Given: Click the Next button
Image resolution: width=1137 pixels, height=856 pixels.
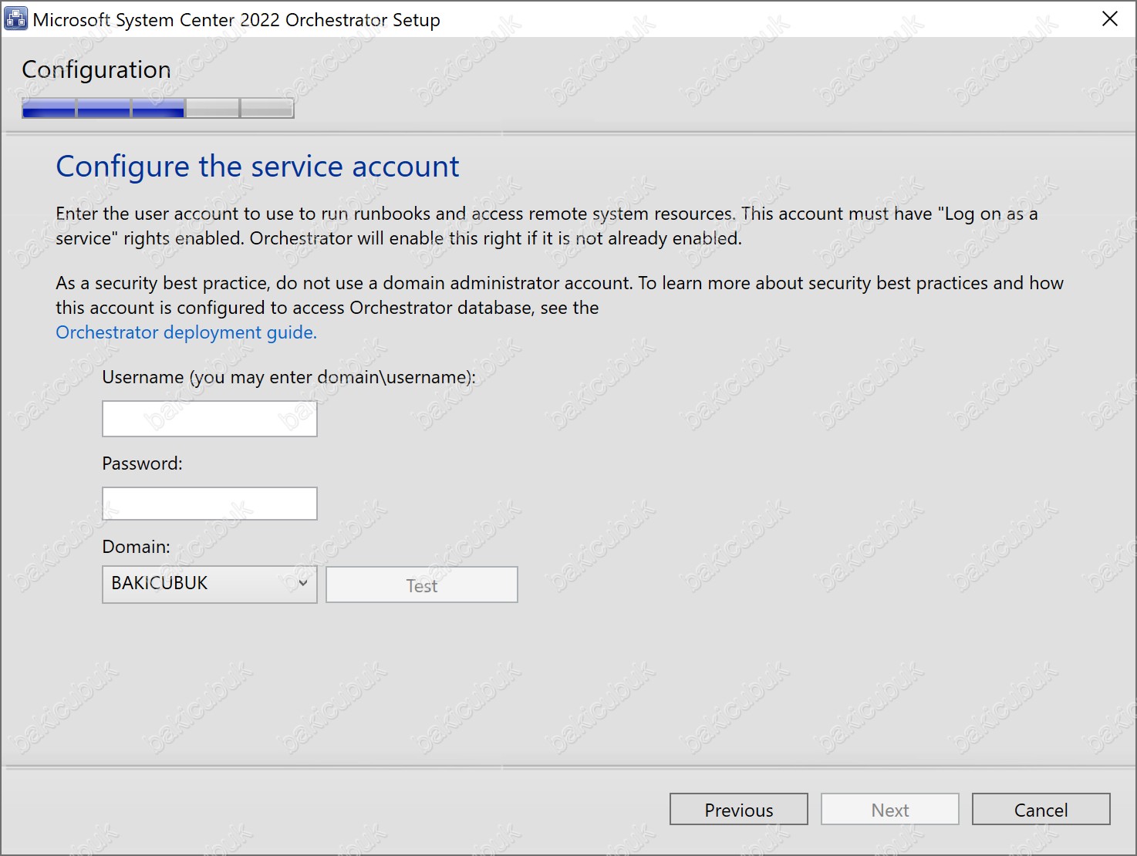Looking at the screenshot, I should [x=890, y=809].
